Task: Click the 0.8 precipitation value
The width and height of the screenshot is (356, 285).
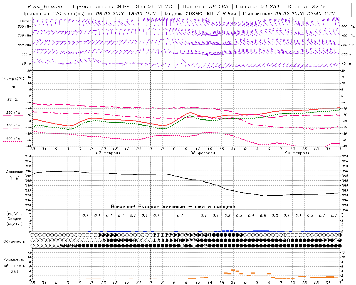Action: pyautogui.click(x=228, y=215)
